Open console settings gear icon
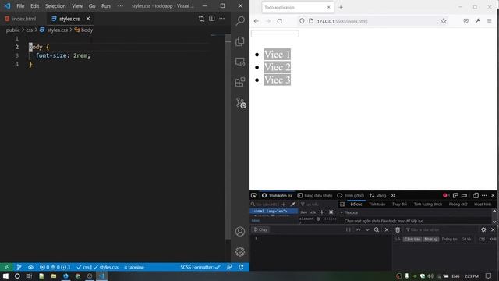499x281 pixels. 483,229
